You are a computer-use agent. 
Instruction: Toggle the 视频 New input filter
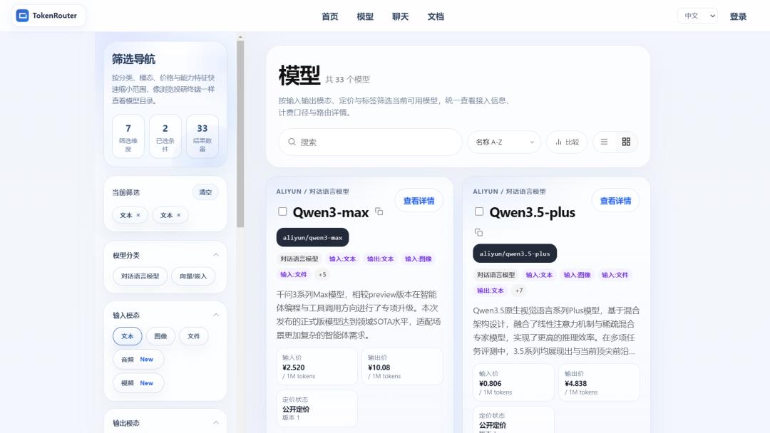click(x=138, y=383)
